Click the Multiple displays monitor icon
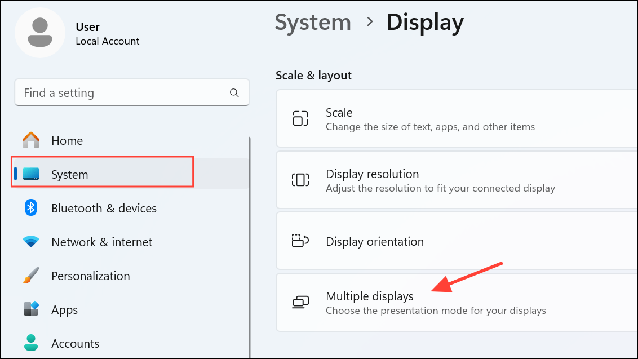 [x=300, y=303]
